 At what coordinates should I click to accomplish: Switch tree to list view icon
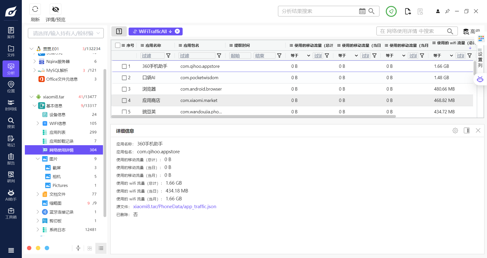tap(101, 248)
